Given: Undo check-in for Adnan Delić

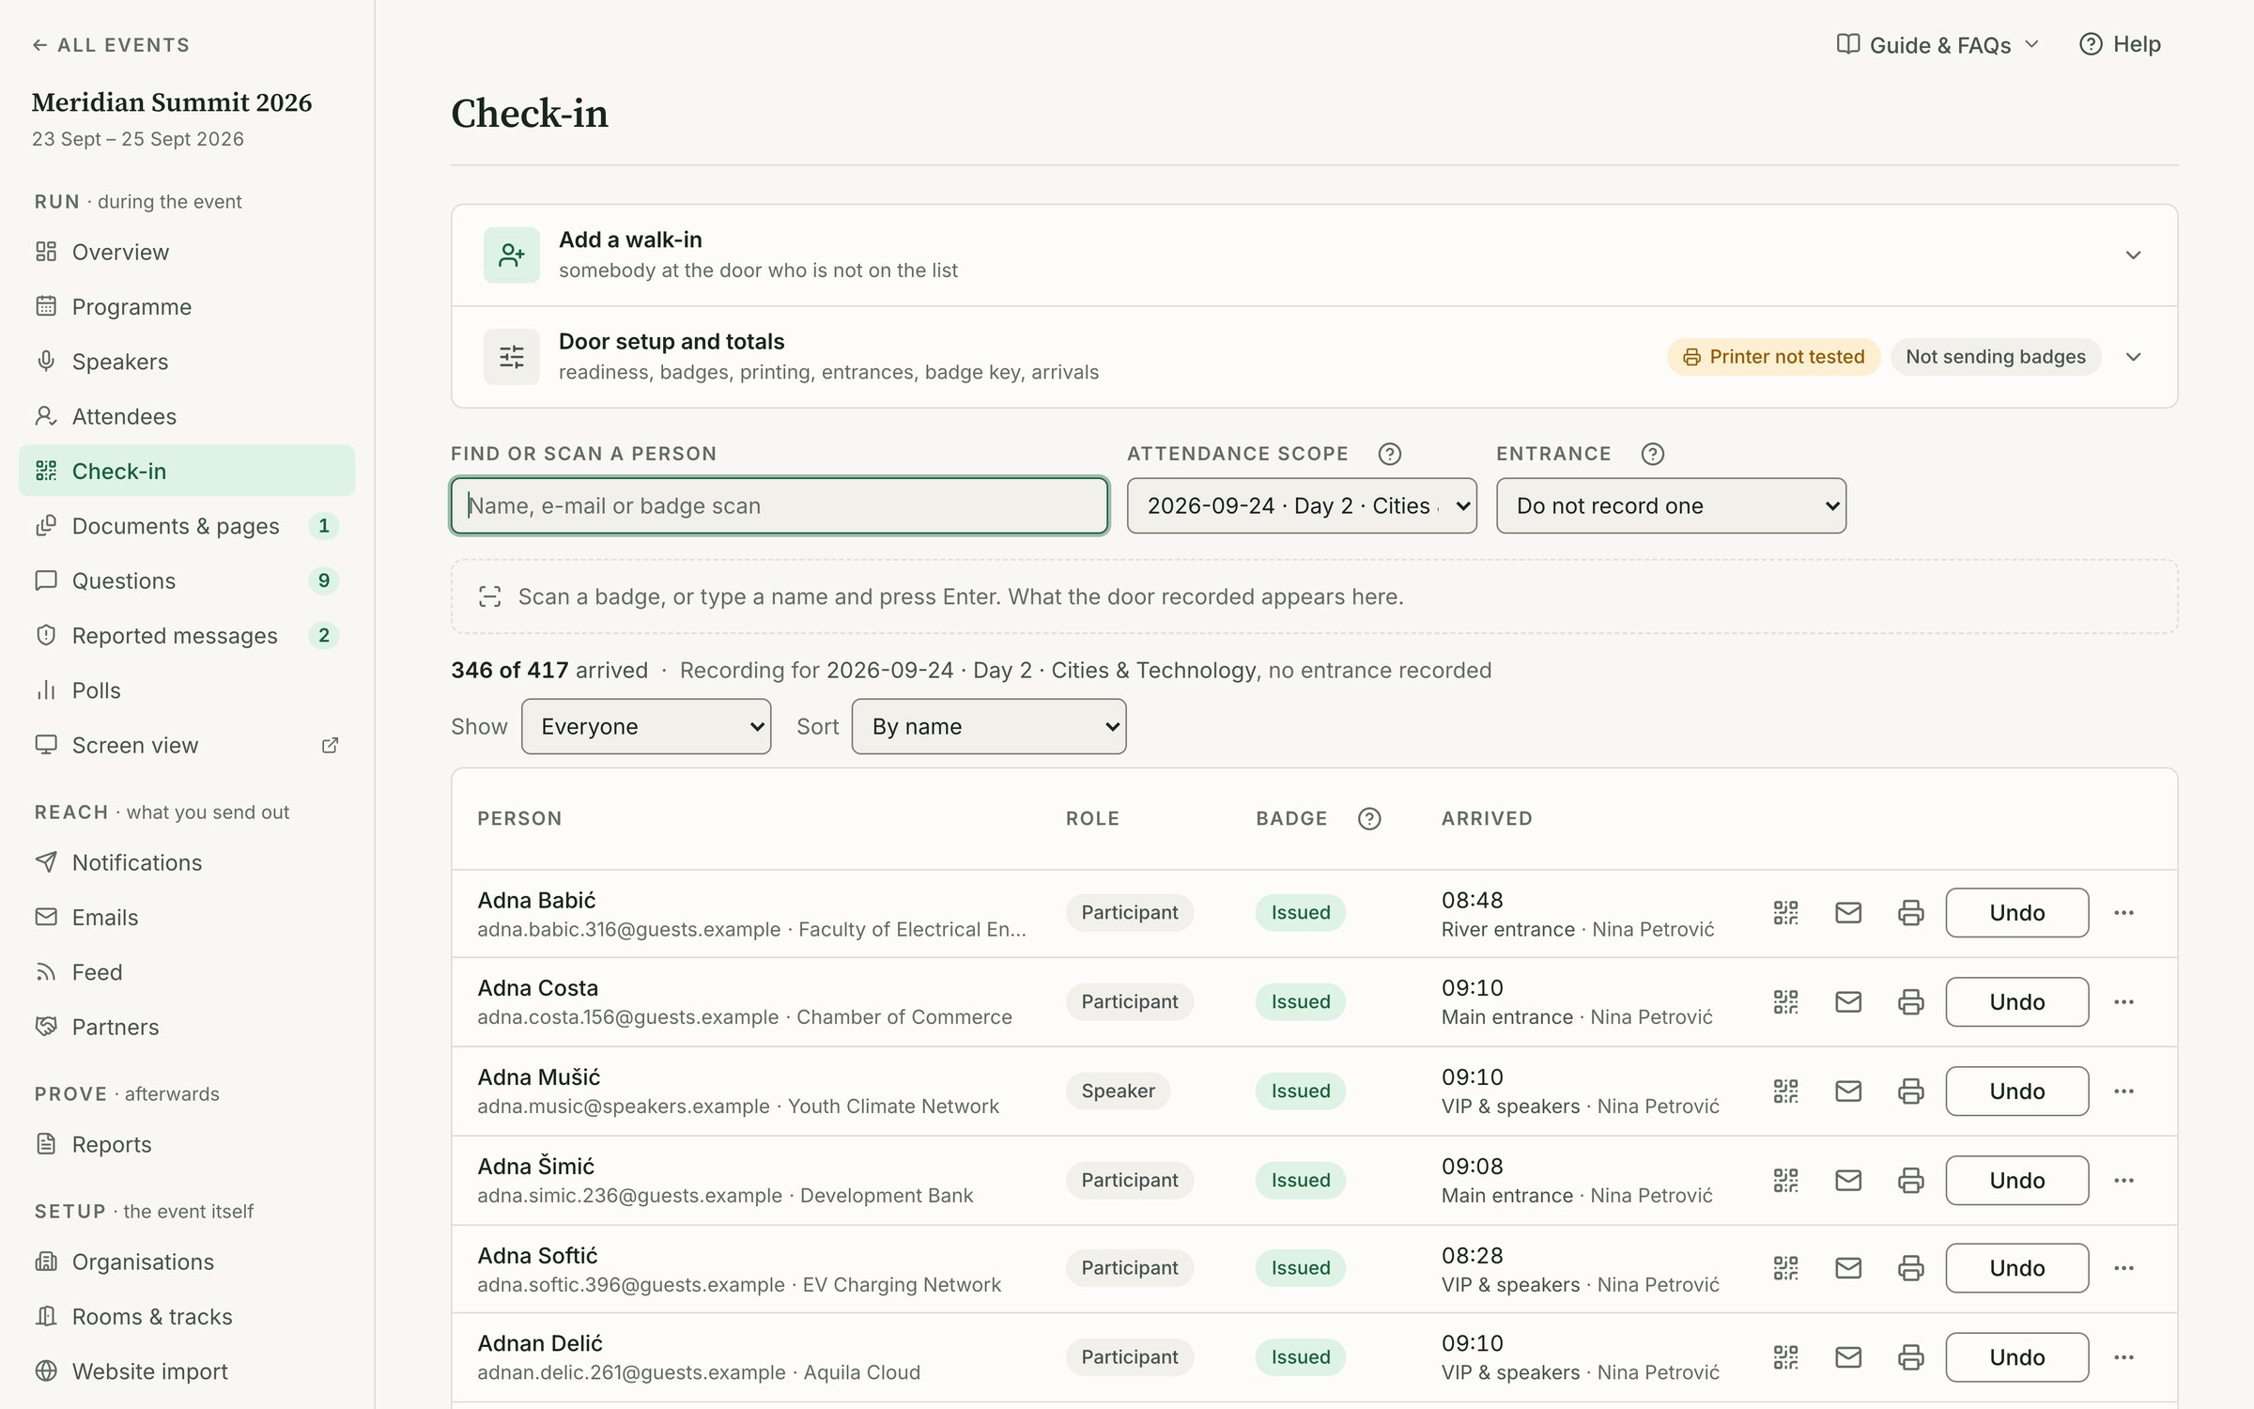Looking at the screenshot, I should tap(2017, 1357).
